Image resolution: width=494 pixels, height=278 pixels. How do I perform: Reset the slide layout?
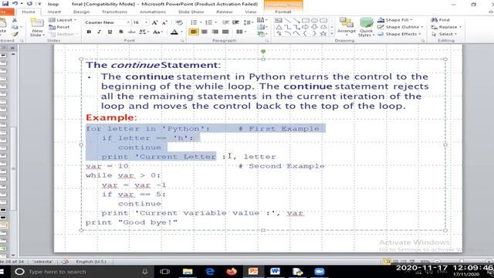click(x=59, y=27)
